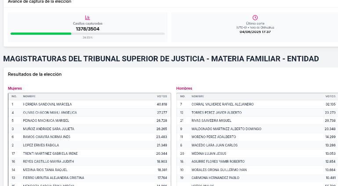The height and width of the screenshot is (186, 338).
Task: Click the 1378/3504 captured casillas count
Action: click(87, 29)
